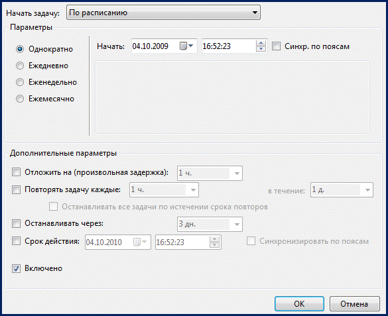388x316 pixels.
Task: Open the 'Начать задачу' trigger type dropdown
Action: click(163, 13)
